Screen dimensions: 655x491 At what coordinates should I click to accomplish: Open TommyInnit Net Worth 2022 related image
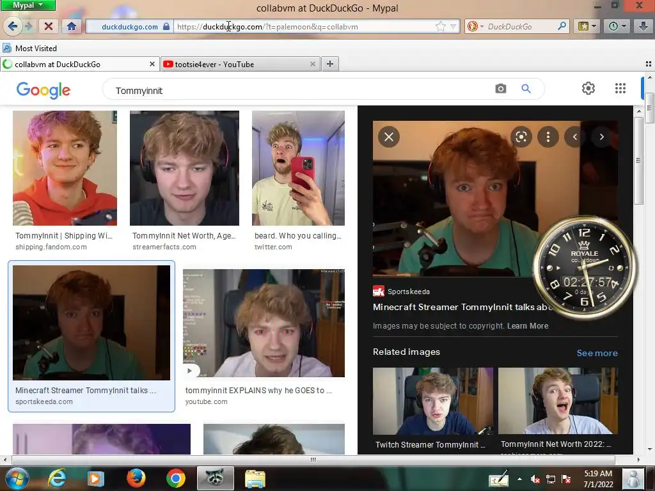[558, 401]
